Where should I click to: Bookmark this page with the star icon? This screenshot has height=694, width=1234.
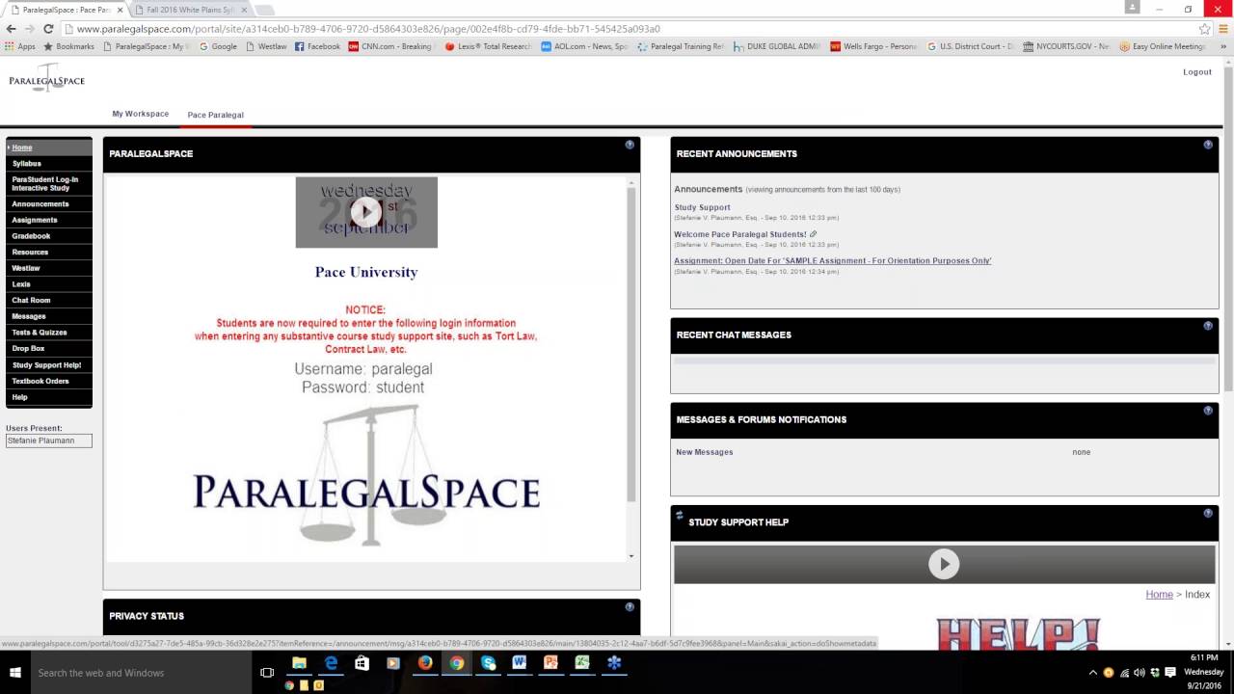point(1204,29)
